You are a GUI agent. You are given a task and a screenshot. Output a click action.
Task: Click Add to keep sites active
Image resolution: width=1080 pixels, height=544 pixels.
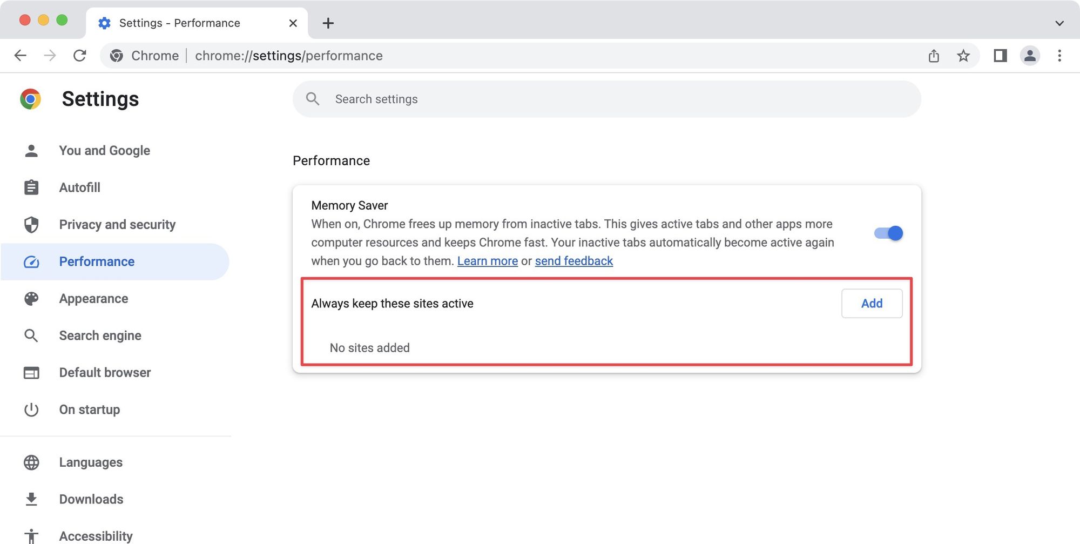point(872,304)
